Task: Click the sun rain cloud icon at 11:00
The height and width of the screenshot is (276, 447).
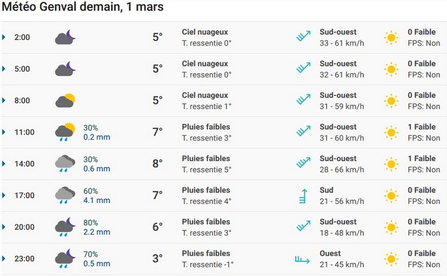Action: 65,132
